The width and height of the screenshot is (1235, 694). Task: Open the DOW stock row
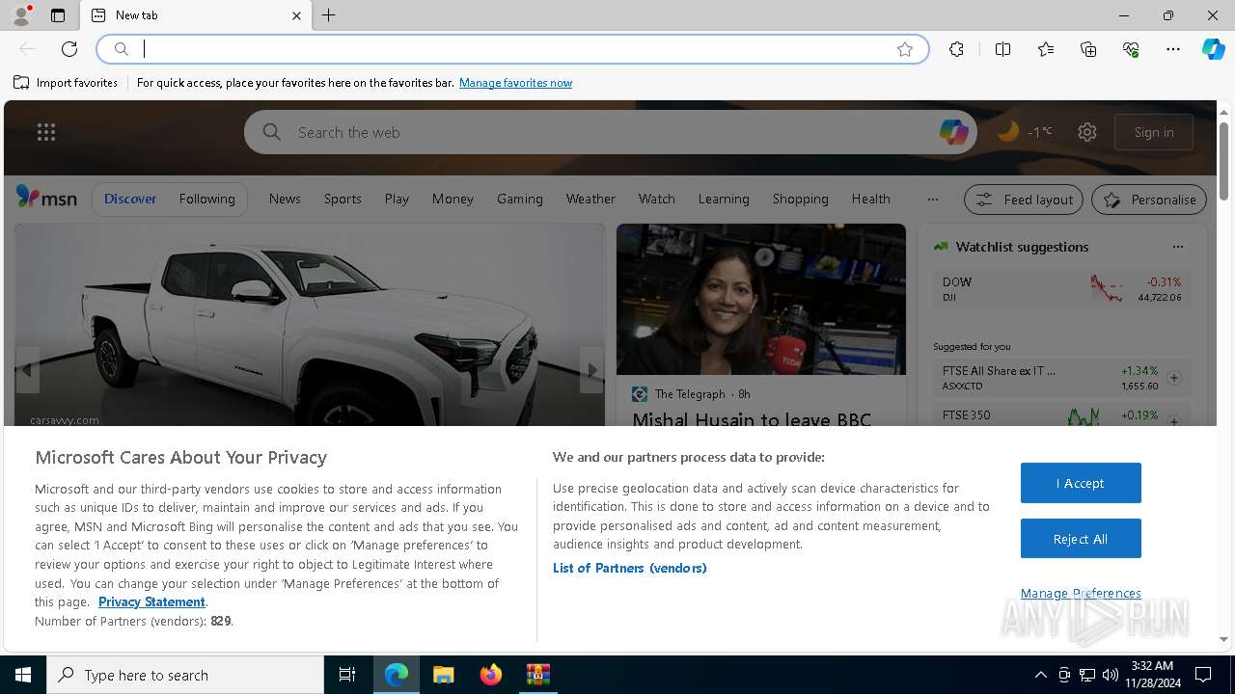[x=1061, y=288]
